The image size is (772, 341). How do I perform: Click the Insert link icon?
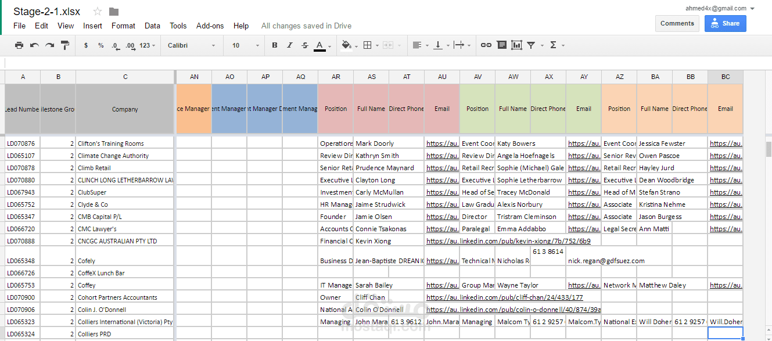[x=486, y=45]
